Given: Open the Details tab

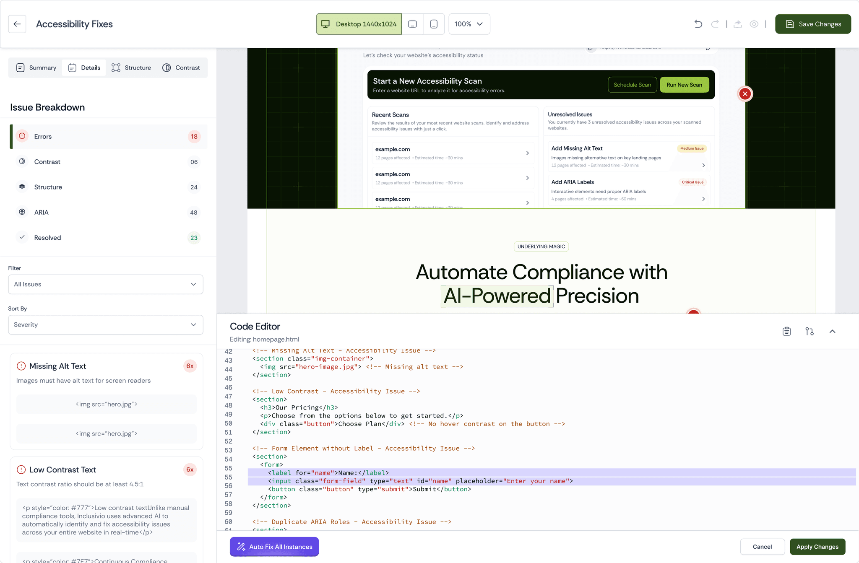Looking at the screenshot, I should [x=84, y=67].
